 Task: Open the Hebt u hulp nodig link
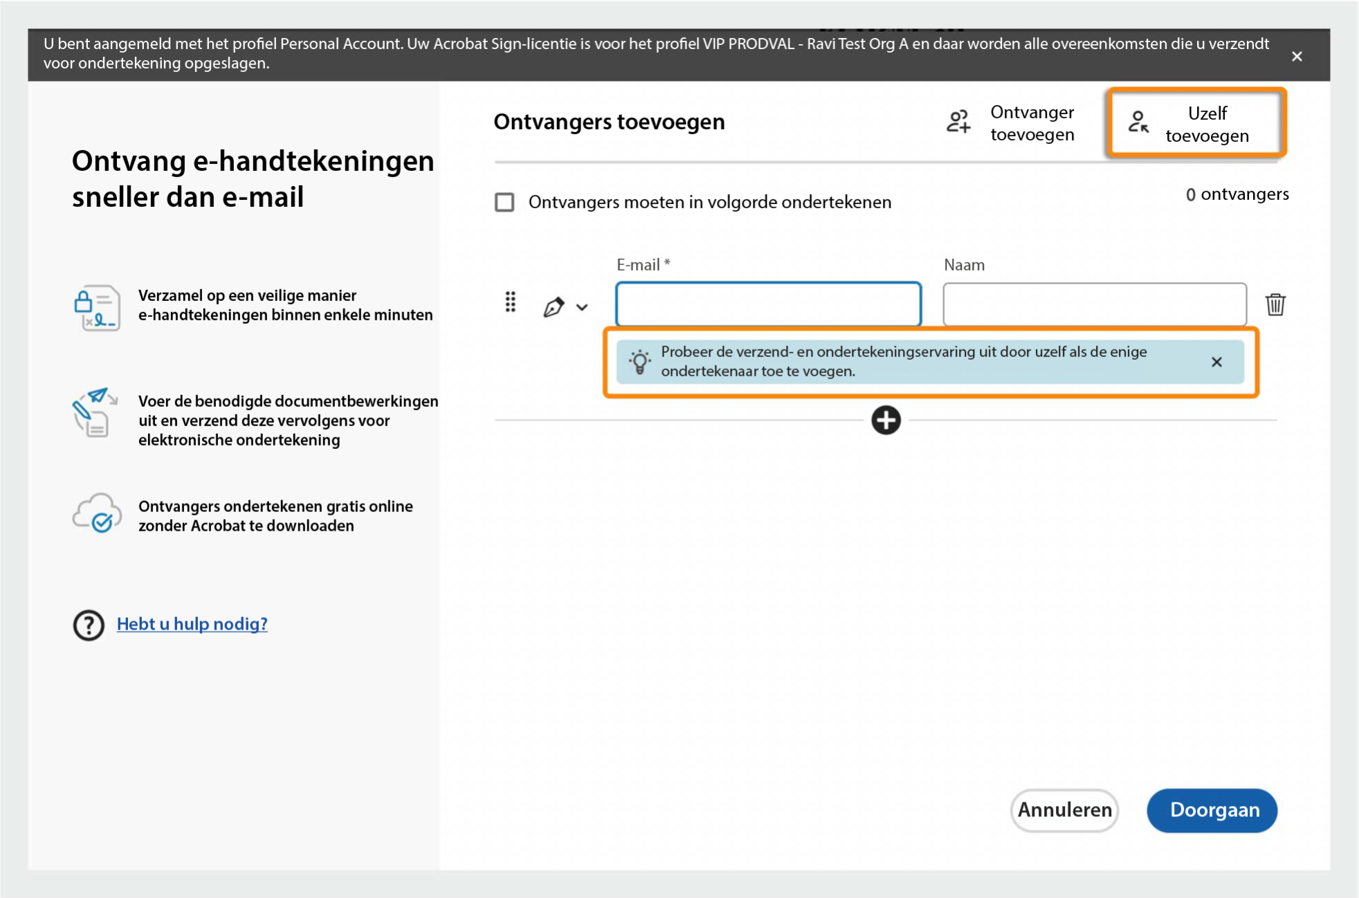(x=192, y=624)
